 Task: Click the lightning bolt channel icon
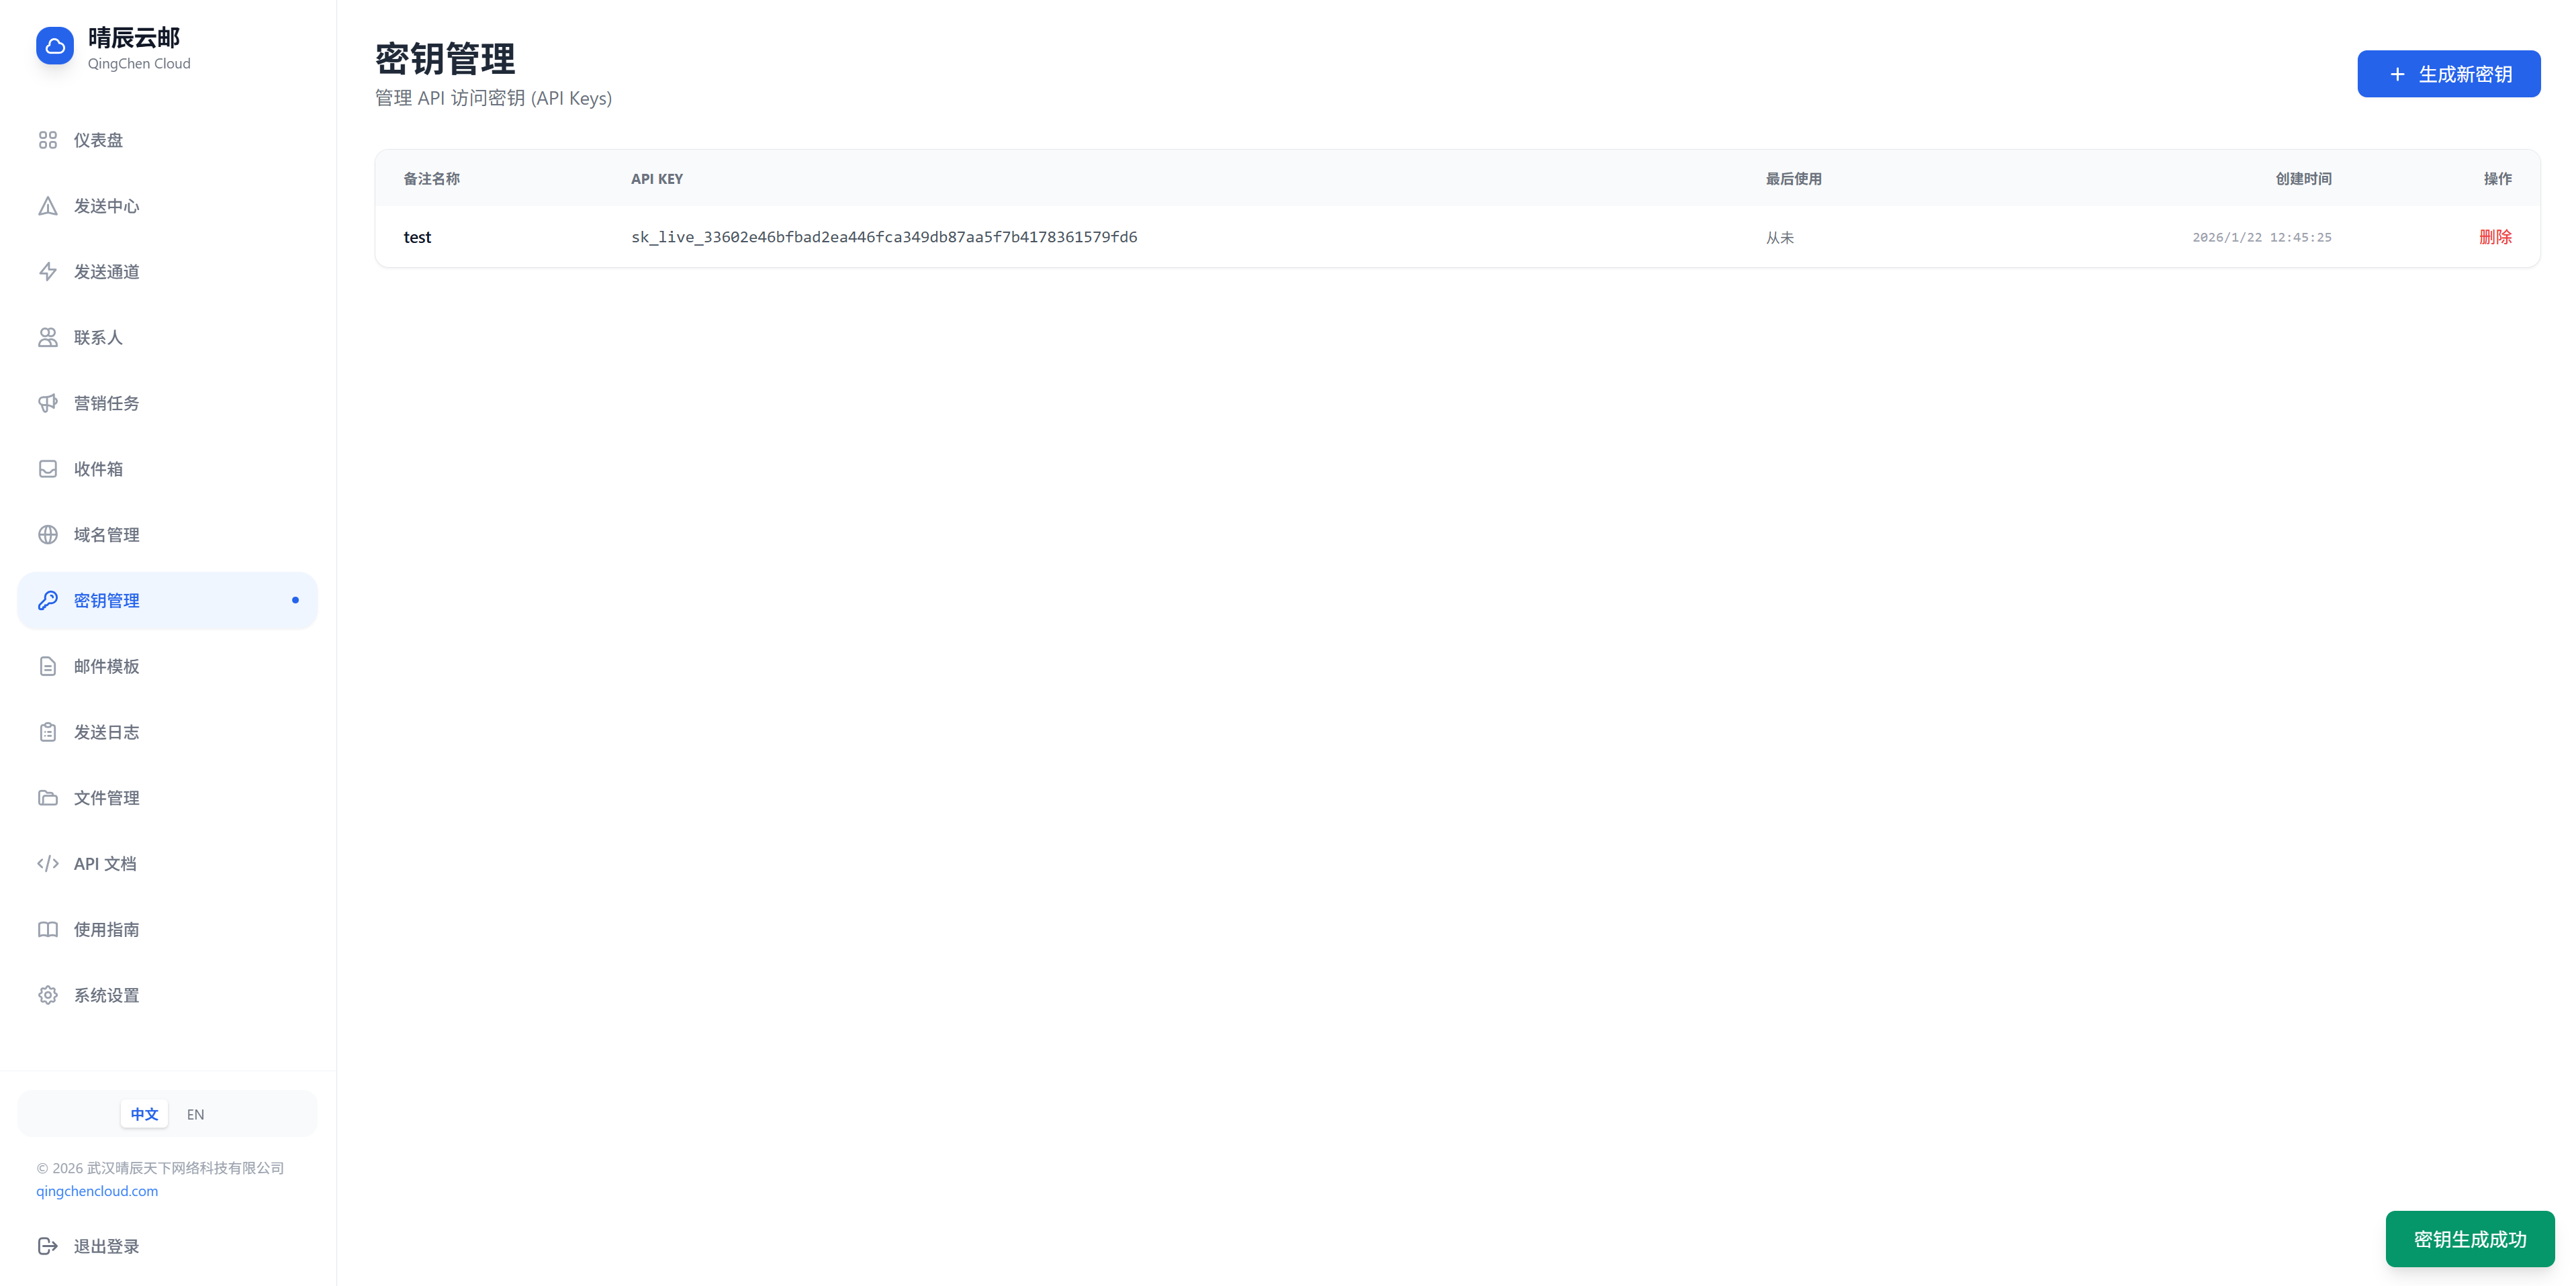click(x=48, y=272)
